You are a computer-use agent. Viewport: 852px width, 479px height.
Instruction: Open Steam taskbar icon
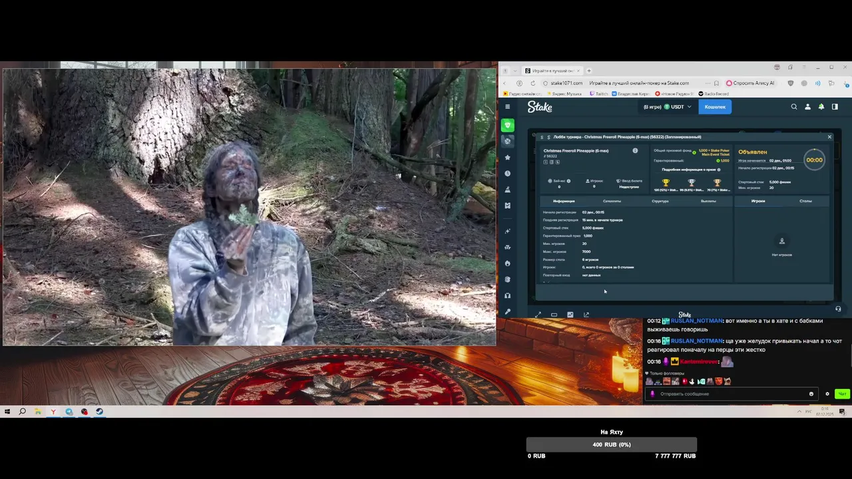[x=99, y=412]
